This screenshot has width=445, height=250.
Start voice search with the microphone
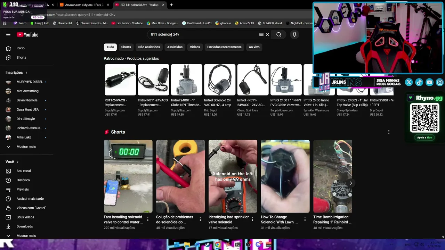click(294, 34)
